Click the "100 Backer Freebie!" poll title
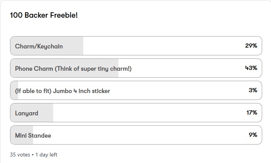Image resolution: width=271 pixels, height=163 pixels. click(44, 16)
